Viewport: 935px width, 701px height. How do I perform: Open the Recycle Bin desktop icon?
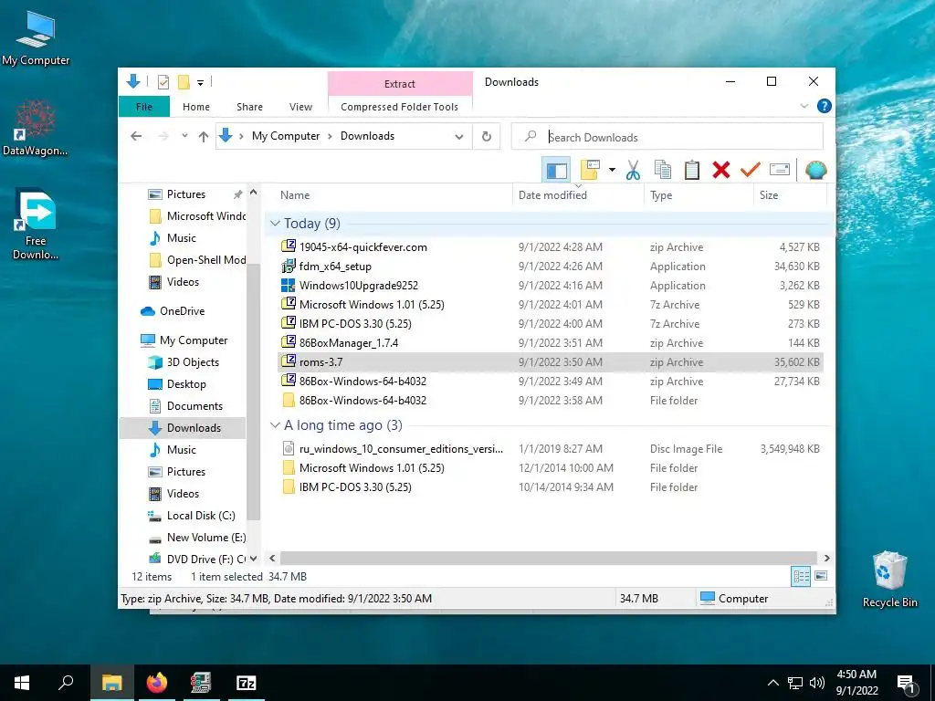click(889, 580)
